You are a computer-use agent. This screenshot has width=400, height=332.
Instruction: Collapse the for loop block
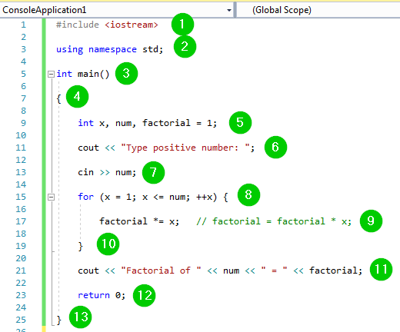pos(51,197)
